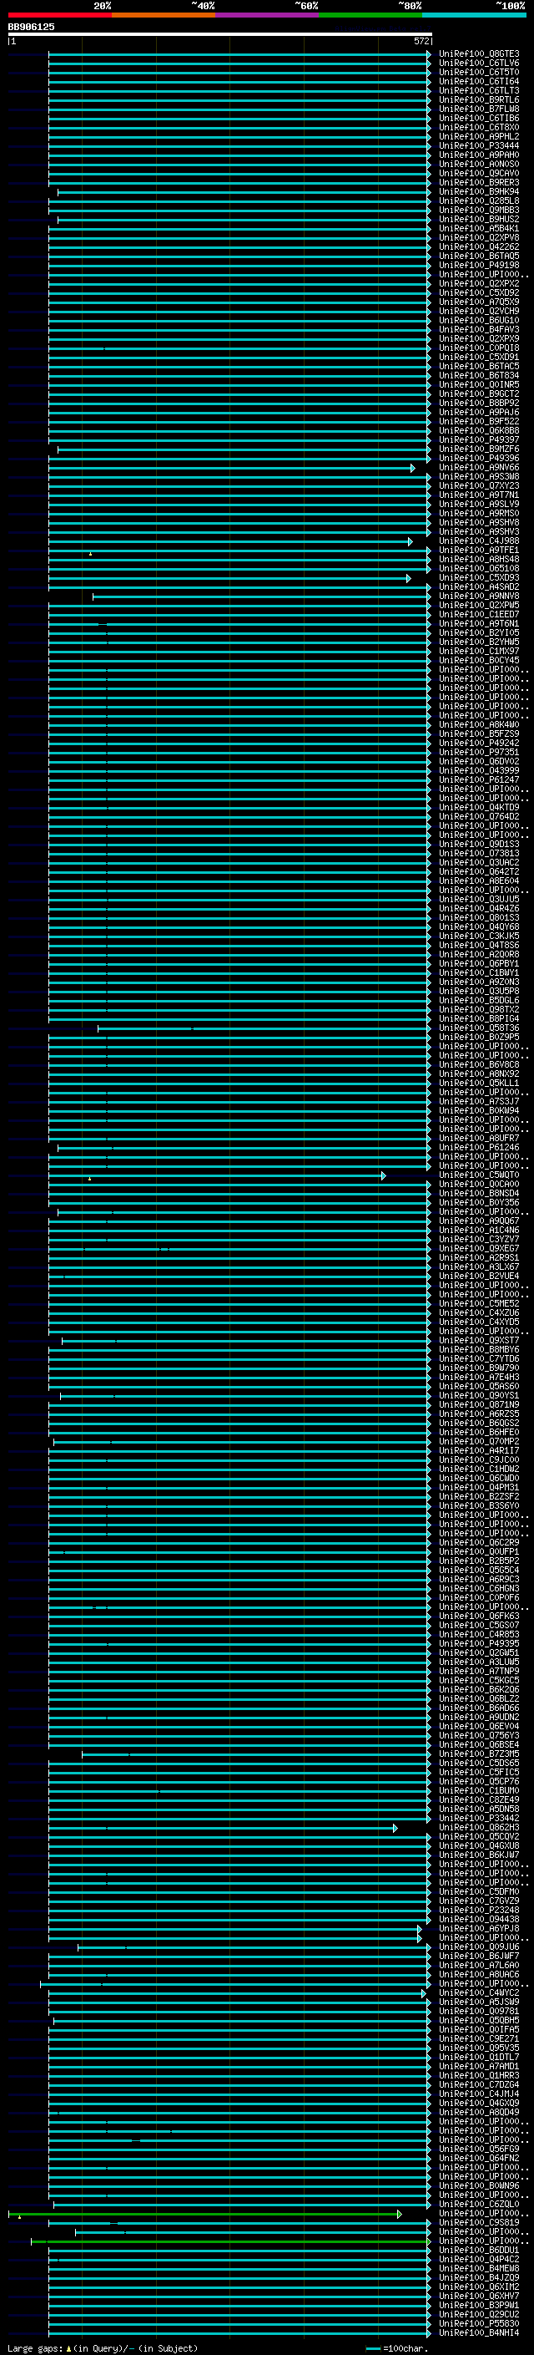Select hit UniRef100_C0PQI8
Viewport: 534px width, 2355px height.
[479, 348]
